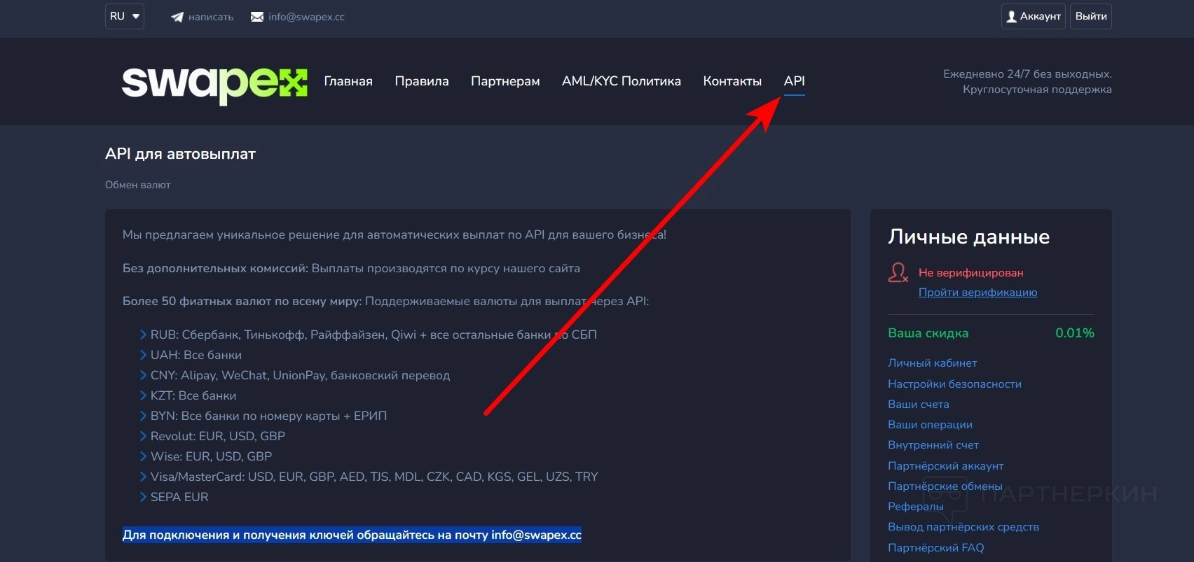Click 'Круглосуточная поддержка' text
The width and height of the screenshot is (1194, 562).
[x=1037, y=90]
